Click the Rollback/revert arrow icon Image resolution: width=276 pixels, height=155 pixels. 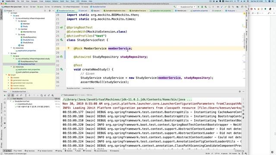tap(233, 7)
